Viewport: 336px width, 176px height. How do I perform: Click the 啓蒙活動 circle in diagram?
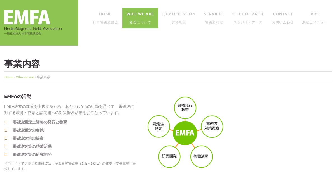(x=201, y=156)
